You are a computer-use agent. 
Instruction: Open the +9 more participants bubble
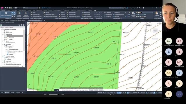tap(179, 94)
